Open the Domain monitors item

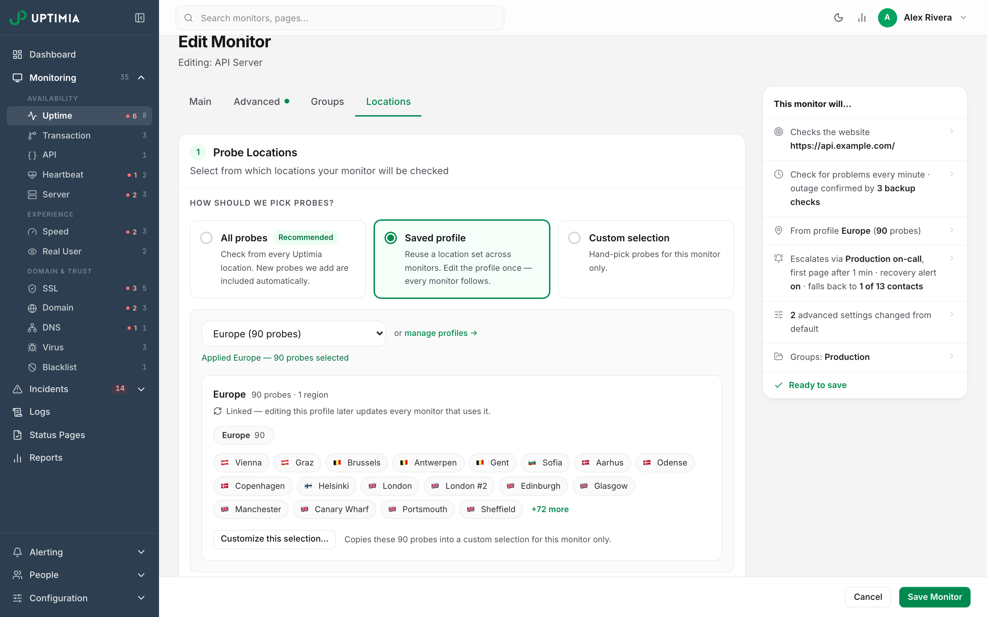tap(80, 308)
